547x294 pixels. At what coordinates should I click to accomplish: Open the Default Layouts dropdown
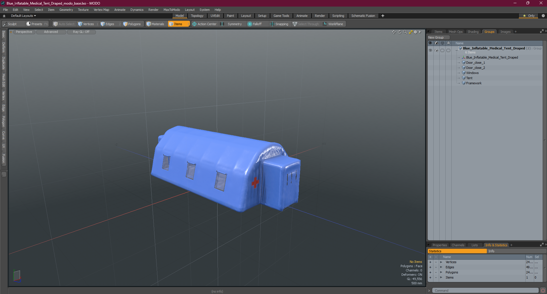click(x=23, y=16)
